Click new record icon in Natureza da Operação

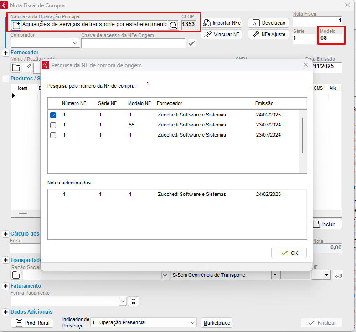coord(16,25)
